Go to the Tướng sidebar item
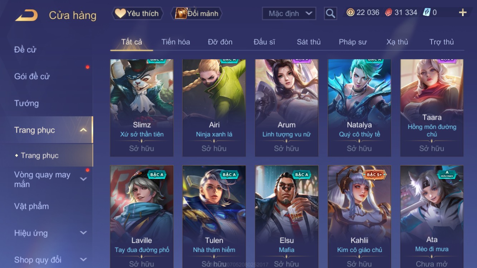This screenshot has height=268, width=477. (x=26, y=103)
